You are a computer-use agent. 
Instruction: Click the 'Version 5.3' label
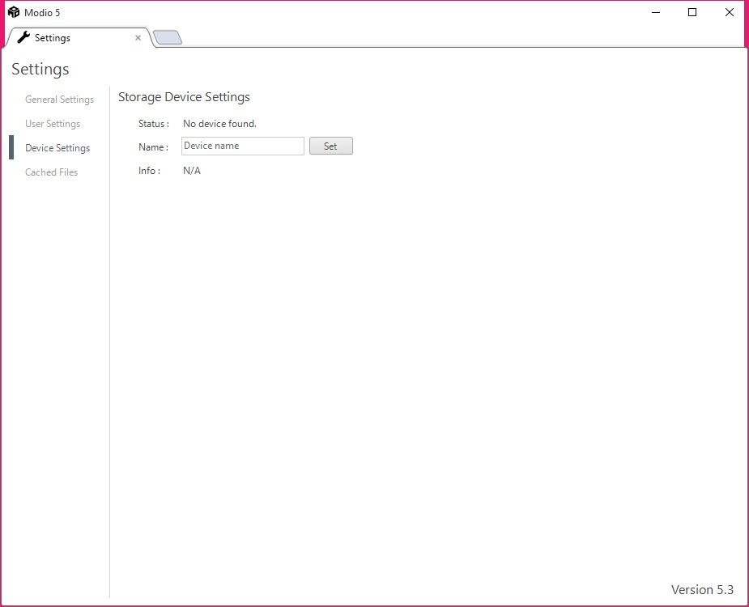coord(702,590)
